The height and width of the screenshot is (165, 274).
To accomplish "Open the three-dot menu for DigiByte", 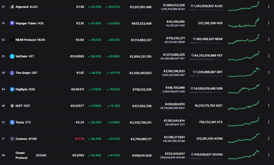I will (269, 89).
